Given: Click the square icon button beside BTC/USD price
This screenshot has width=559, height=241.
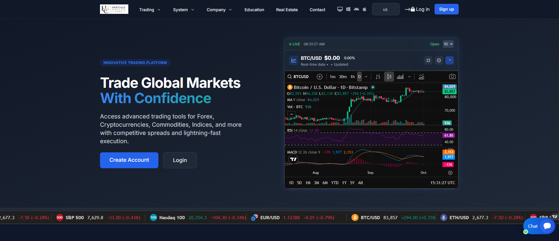Looking at the screenshot, I should [428, 60].
